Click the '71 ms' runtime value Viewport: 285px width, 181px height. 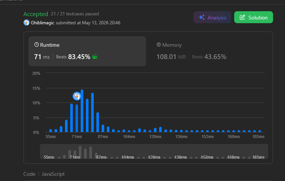tap(42, 57)
